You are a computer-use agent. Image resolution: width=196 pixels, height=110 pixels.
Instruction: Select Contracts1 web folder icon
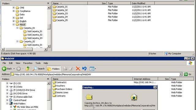pyautogui.click(x=54, y=82)
